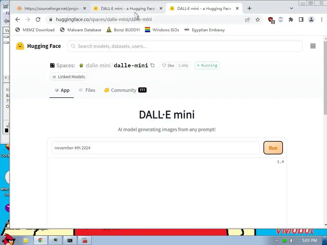Select the Files tab

(x=87, y=90)
